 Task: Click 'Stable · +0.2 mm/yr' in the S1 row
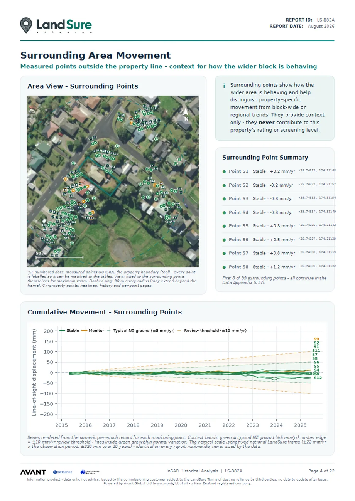tap(274, 171)
